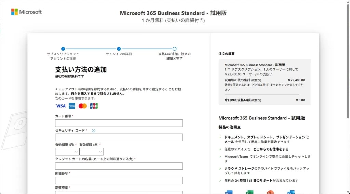Click the JCB card icon
Screen dimensions: 350x194
pyautogui.click(x=94, y=106)
